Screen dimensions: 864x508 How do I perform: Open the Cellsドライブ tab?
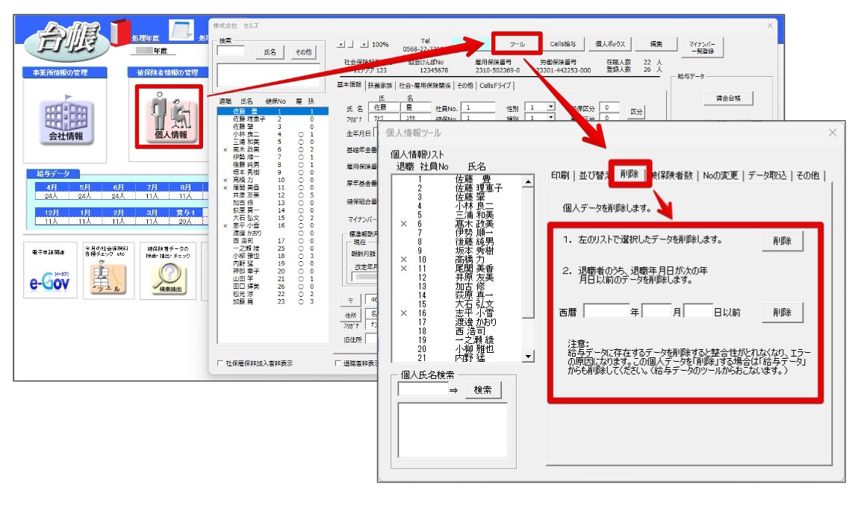coord(495,85)
